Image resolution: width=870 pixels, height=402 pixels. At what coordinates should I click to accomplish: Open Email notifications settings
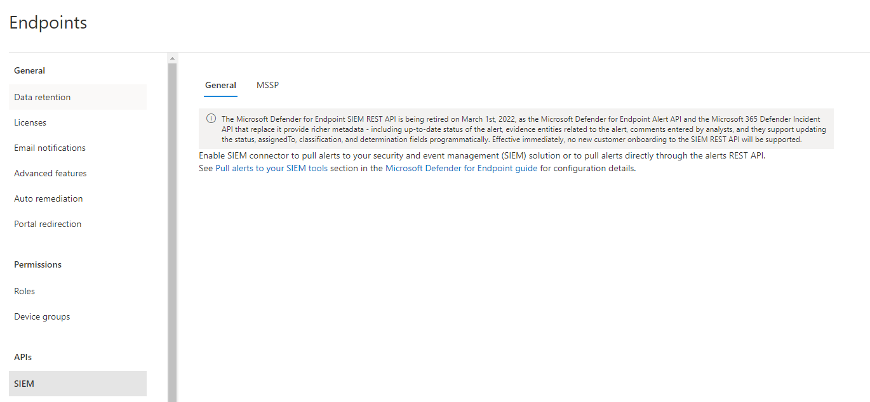[50, 147]
